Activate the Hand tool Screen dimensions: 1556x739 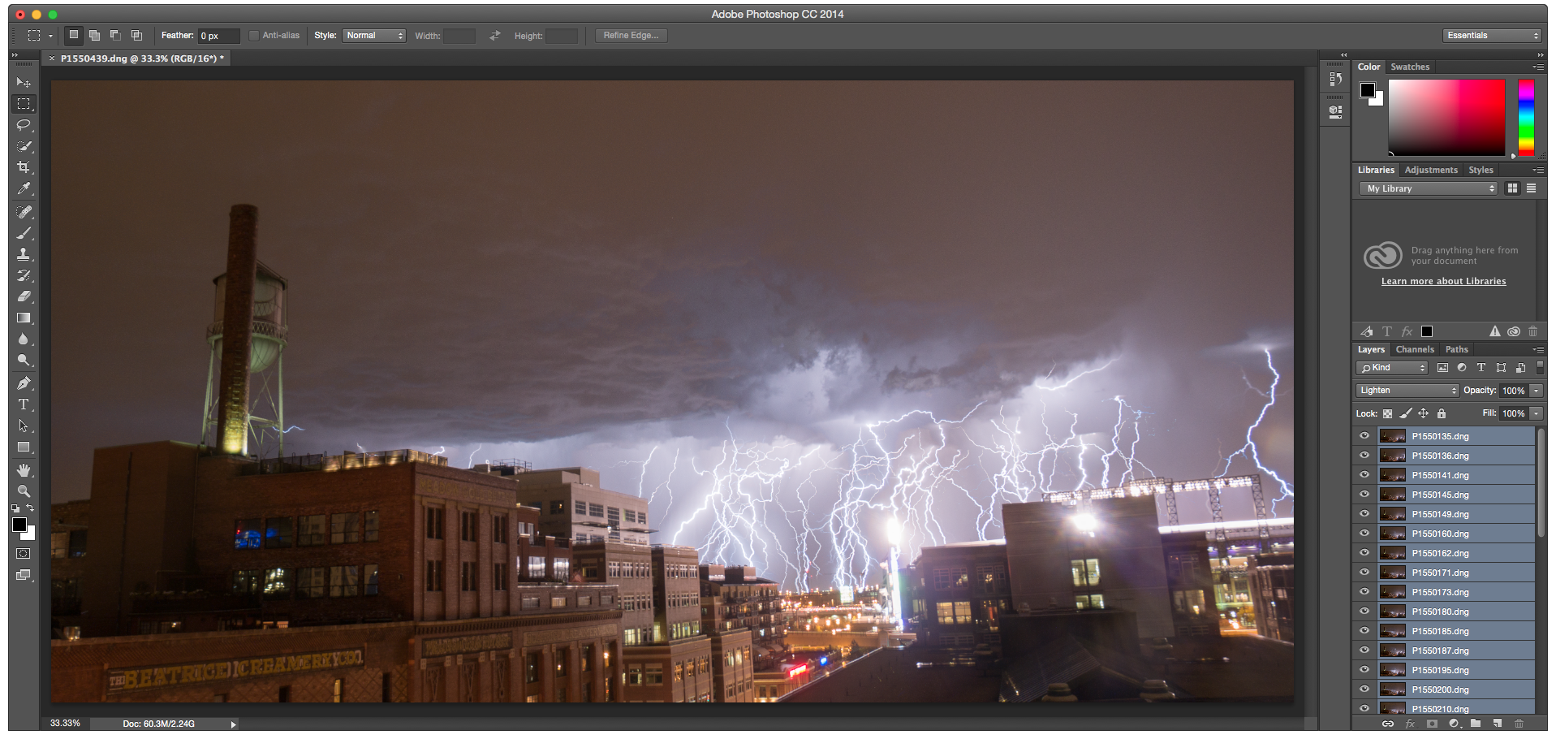click(24, 470)
